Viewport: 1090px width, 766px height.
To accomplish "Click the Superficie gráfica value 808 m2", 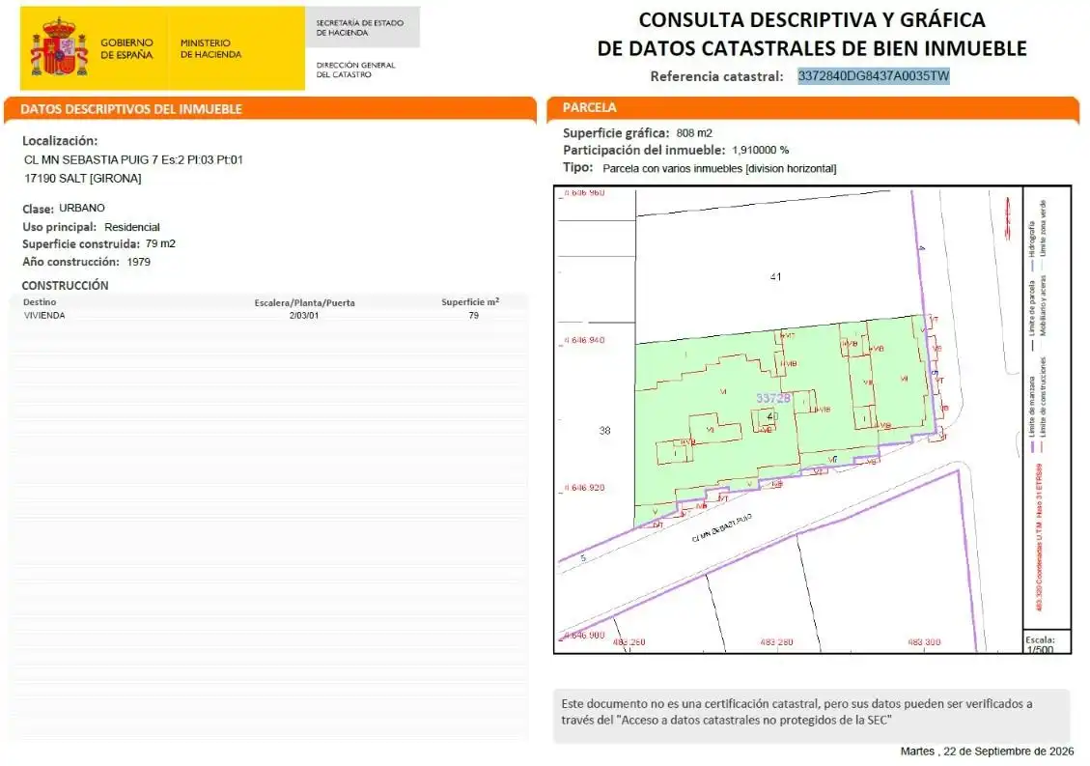I will click(694, 133).
